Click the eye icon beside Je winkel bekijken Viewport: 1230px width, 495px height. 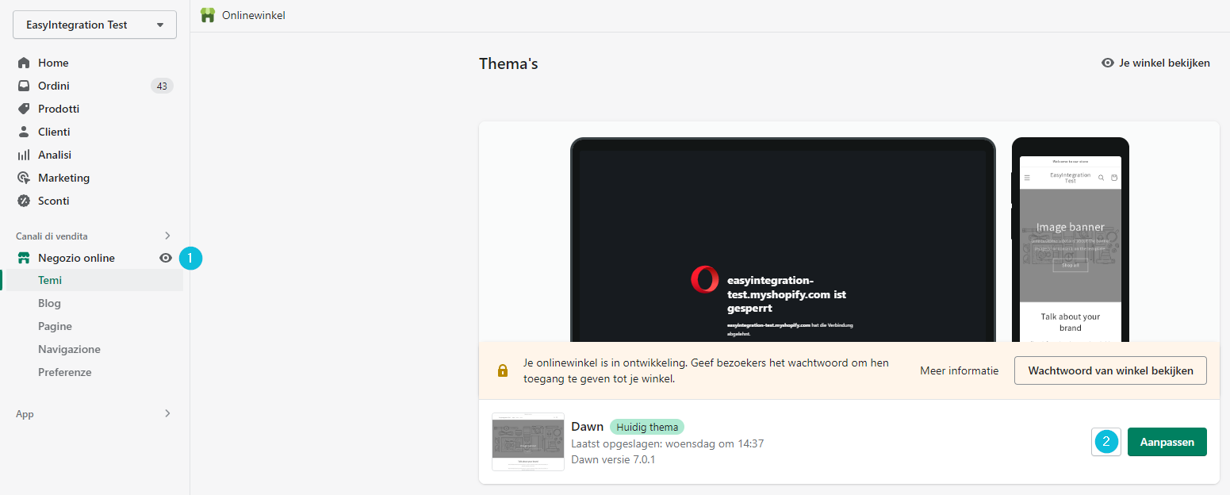pyautogui.click(x=1108, y=63)
